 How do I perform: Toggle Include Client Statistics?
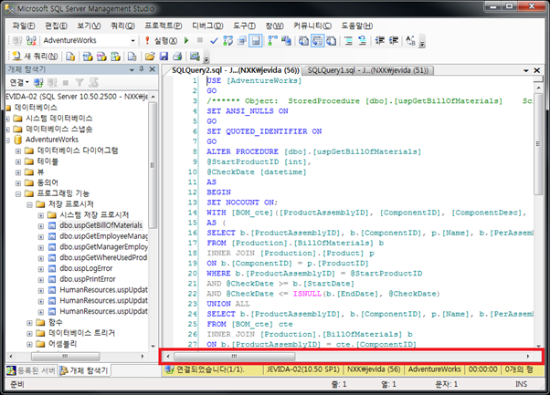286,41
